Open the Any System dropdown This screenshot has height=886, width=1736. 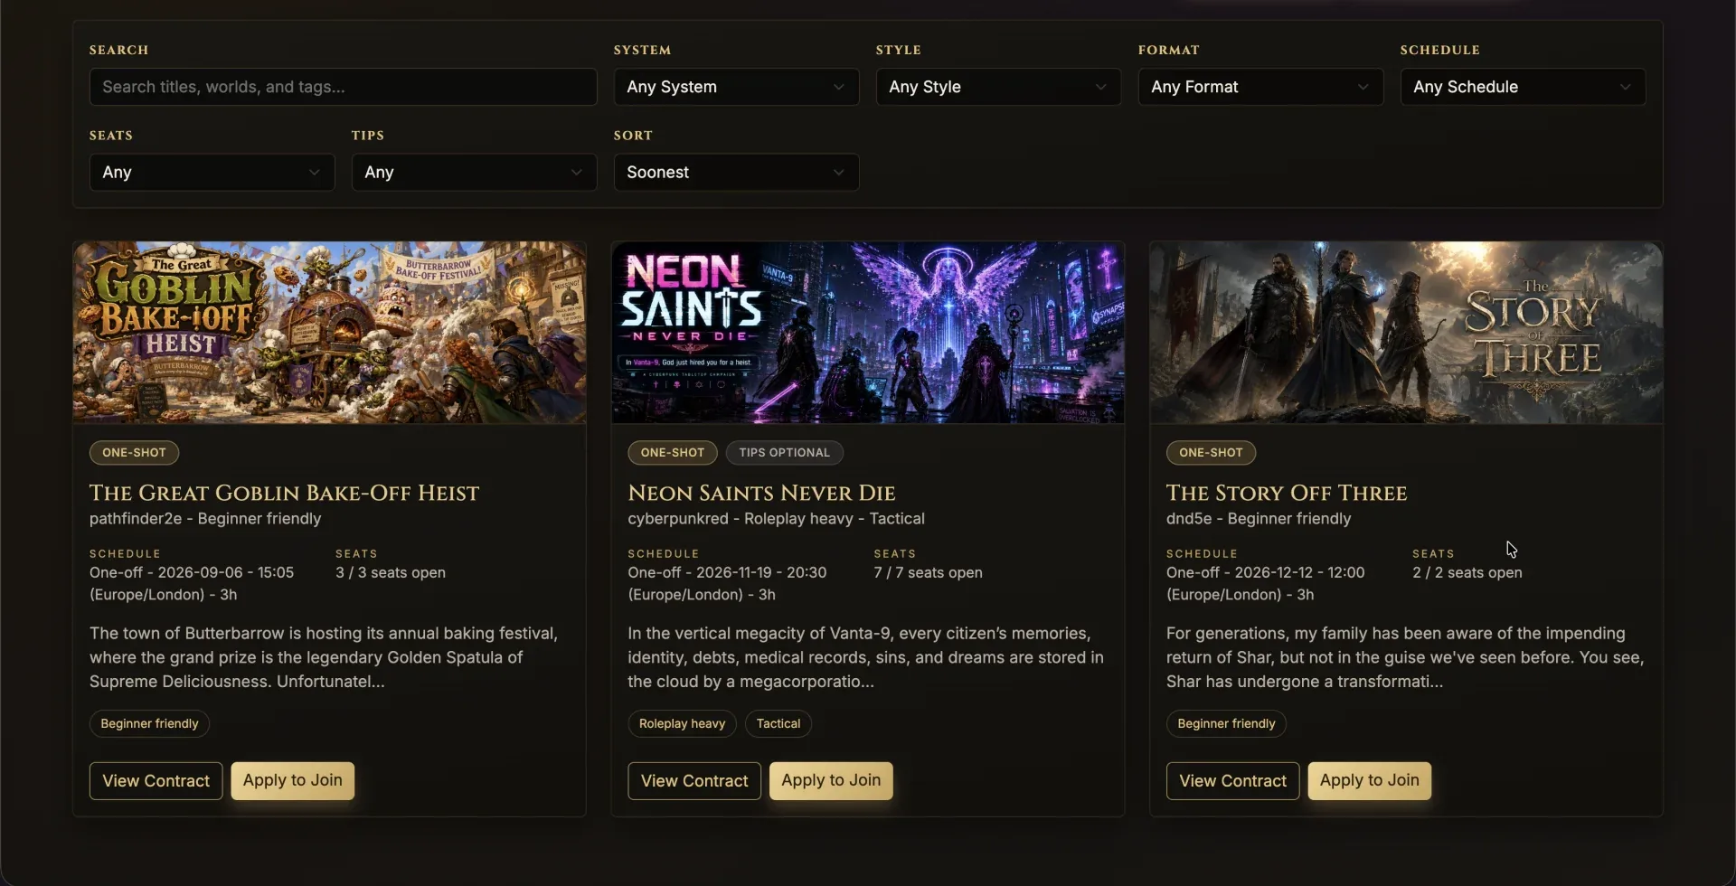coord(736,87)
